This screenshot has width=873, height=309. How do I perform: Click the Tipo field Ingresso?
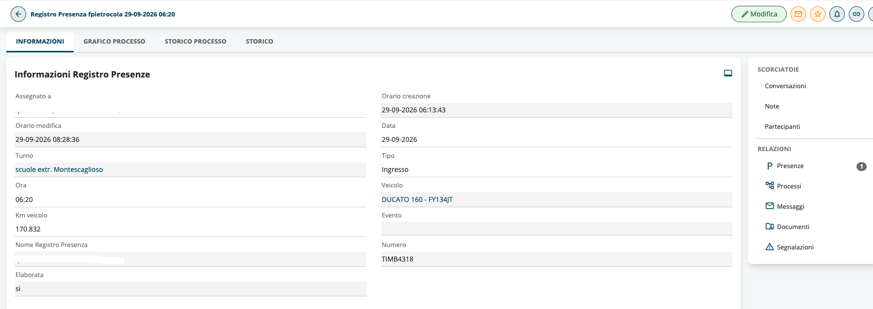[556, 170]
